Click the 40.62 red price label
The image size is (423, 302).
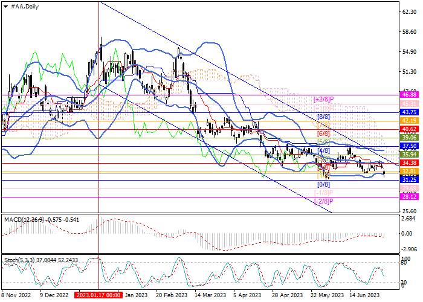pos(410,129)
